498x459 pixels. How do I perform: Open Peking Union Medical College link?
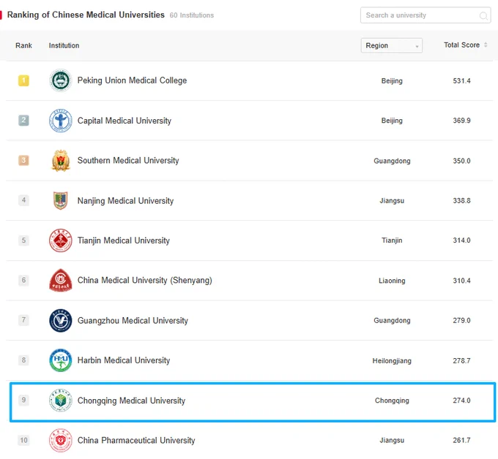(132, 80)
